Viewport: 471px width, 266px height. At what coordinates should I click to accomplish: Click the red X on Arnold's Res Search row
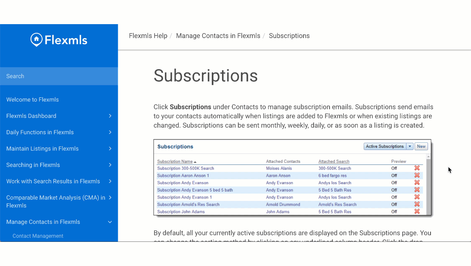[417, 204]
